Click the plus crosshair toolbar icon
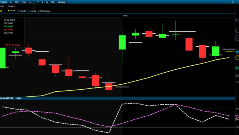The width and height of the screenshot is (239, 135). (30, 2)
